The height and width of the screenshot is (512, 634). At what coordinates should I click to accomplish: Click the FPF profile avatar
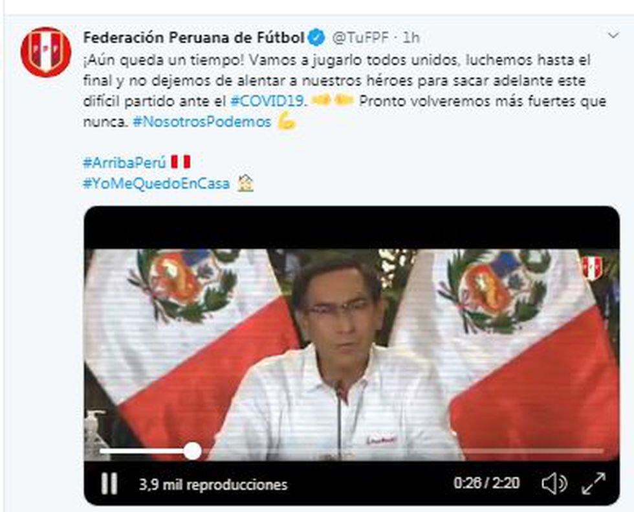pyautogui.click(x=46, y=52)
